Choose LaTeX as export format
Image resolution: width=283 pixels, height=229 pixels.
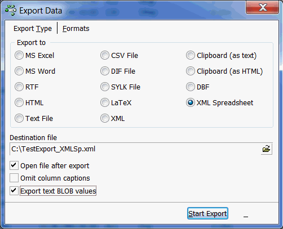pos(105,103)
